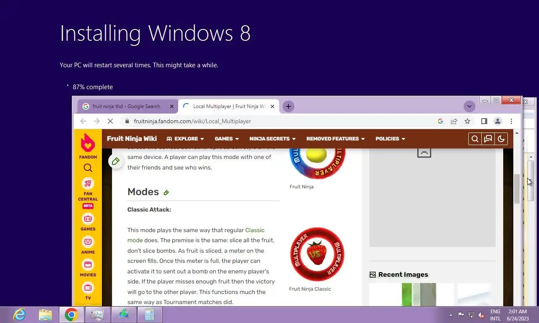
Task: Select the Local Multiplayer tab
Action: (229, 106)
